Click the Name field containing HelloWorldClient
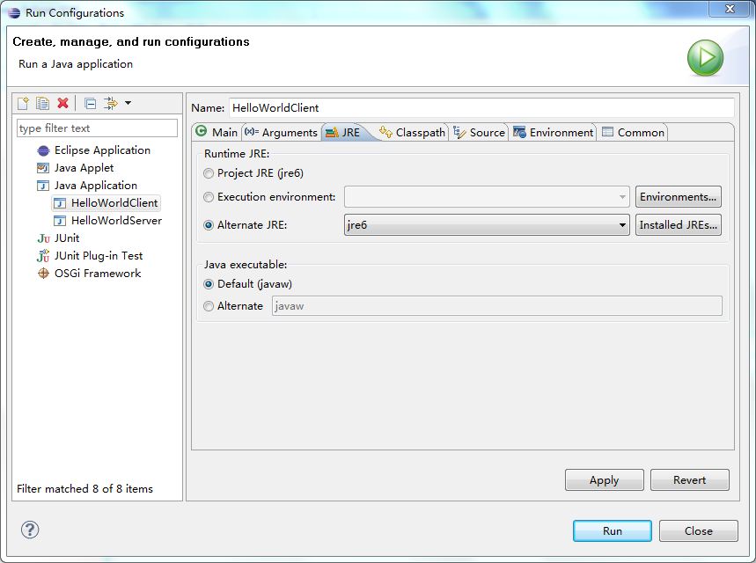Screen dimensions: 756x563 pos(481,107)
